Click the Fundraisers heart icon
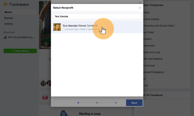This screenshot has height=116, width=194. pos(5,4)
